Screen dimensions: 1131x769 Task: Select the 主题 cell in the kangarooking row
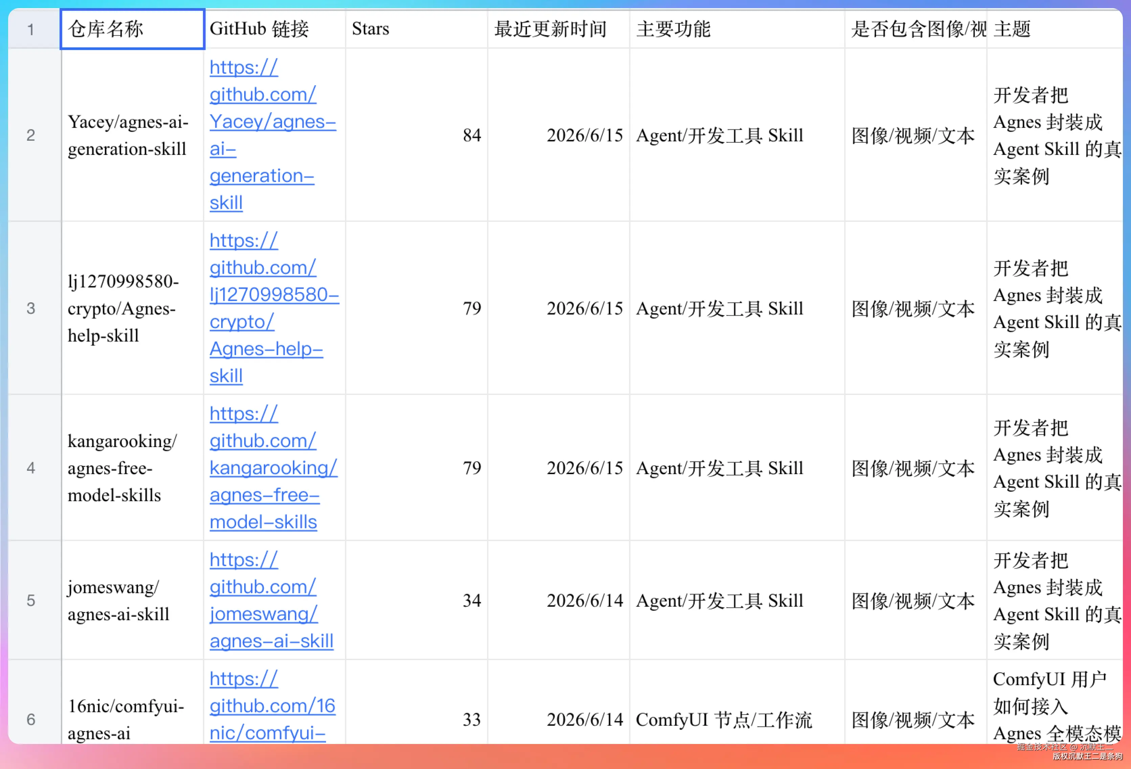1055,468
